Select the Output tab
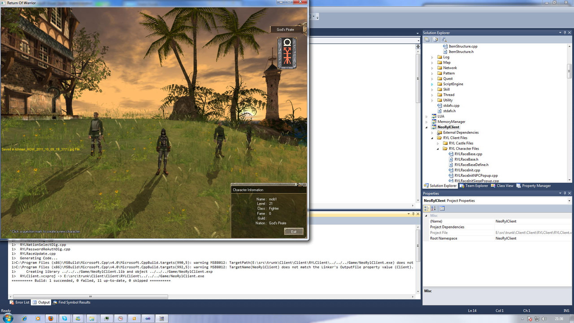Image resolution: width=574 pixels, height=323 pixels. (x=41, y=302)
